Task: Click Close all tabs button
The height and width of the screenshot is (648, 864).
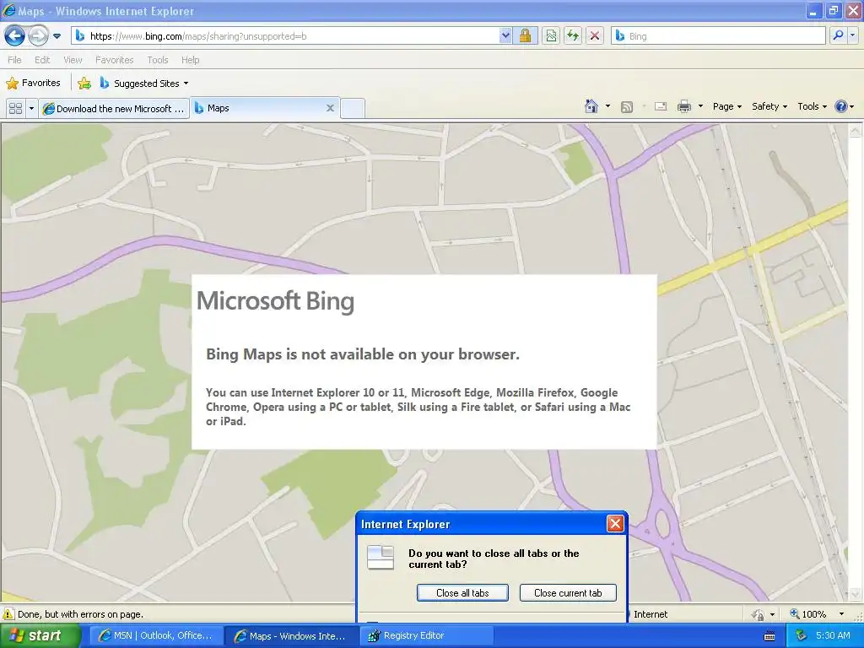Action: click(x=463, y=593)
